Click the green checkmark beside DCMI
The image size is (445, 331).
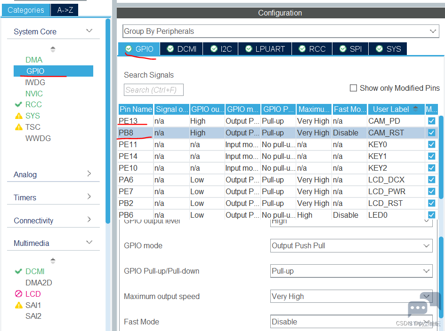[x=18, y=271]
